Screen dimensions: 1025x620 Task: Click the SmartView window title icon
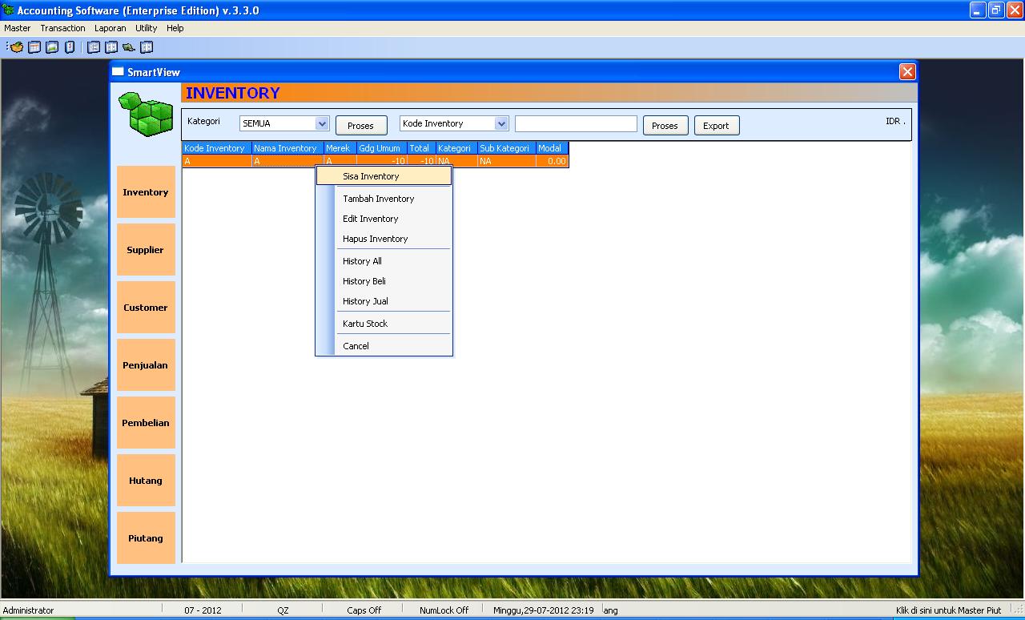click(x=118, y=72)
